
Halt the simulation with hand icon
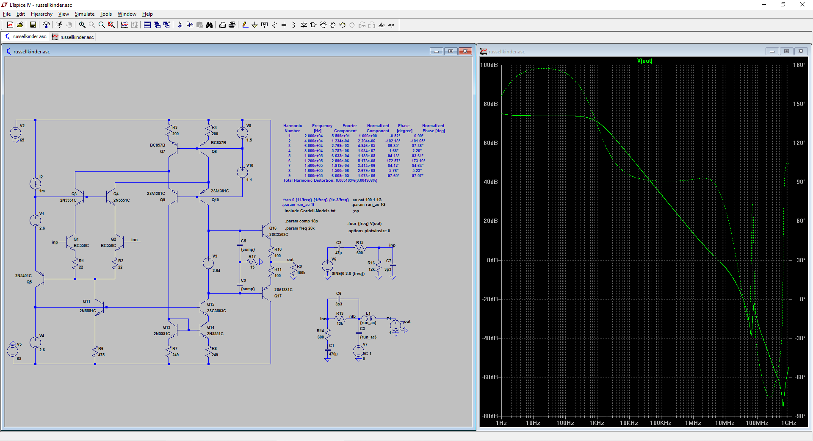click(x=69, y=25)
